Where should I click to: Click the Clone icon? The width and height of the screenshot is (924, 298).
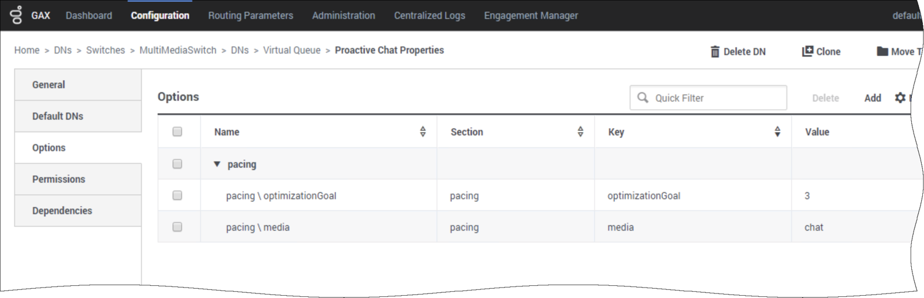pyautogui.click(x=807, y=51)
